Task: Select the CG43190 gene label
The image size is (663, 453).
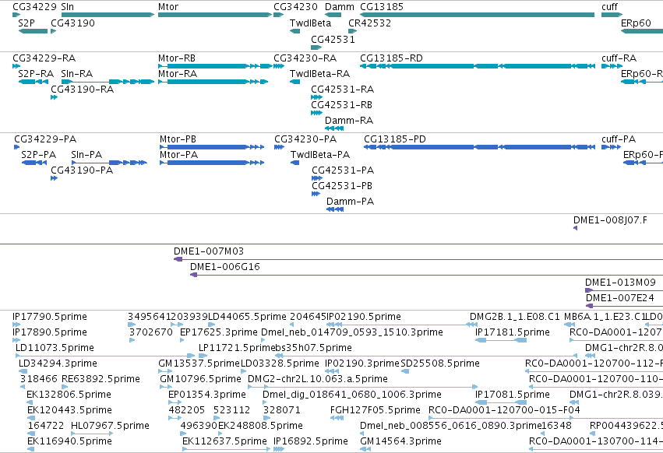Action: [x=72, y=23]
